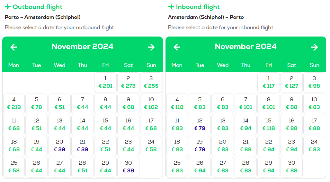Go to next month in outbound calendar
The height and width of the screenshot is (182, 330).
151,47
